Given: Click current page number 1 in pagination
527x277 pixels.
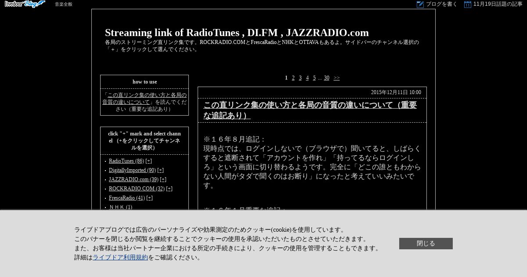Looking at the screenshot, I should pos(286,78).
